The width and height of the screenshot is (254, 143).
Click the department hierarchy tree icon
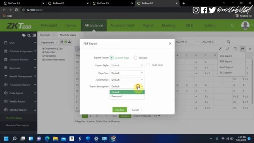tap(69, 42)
